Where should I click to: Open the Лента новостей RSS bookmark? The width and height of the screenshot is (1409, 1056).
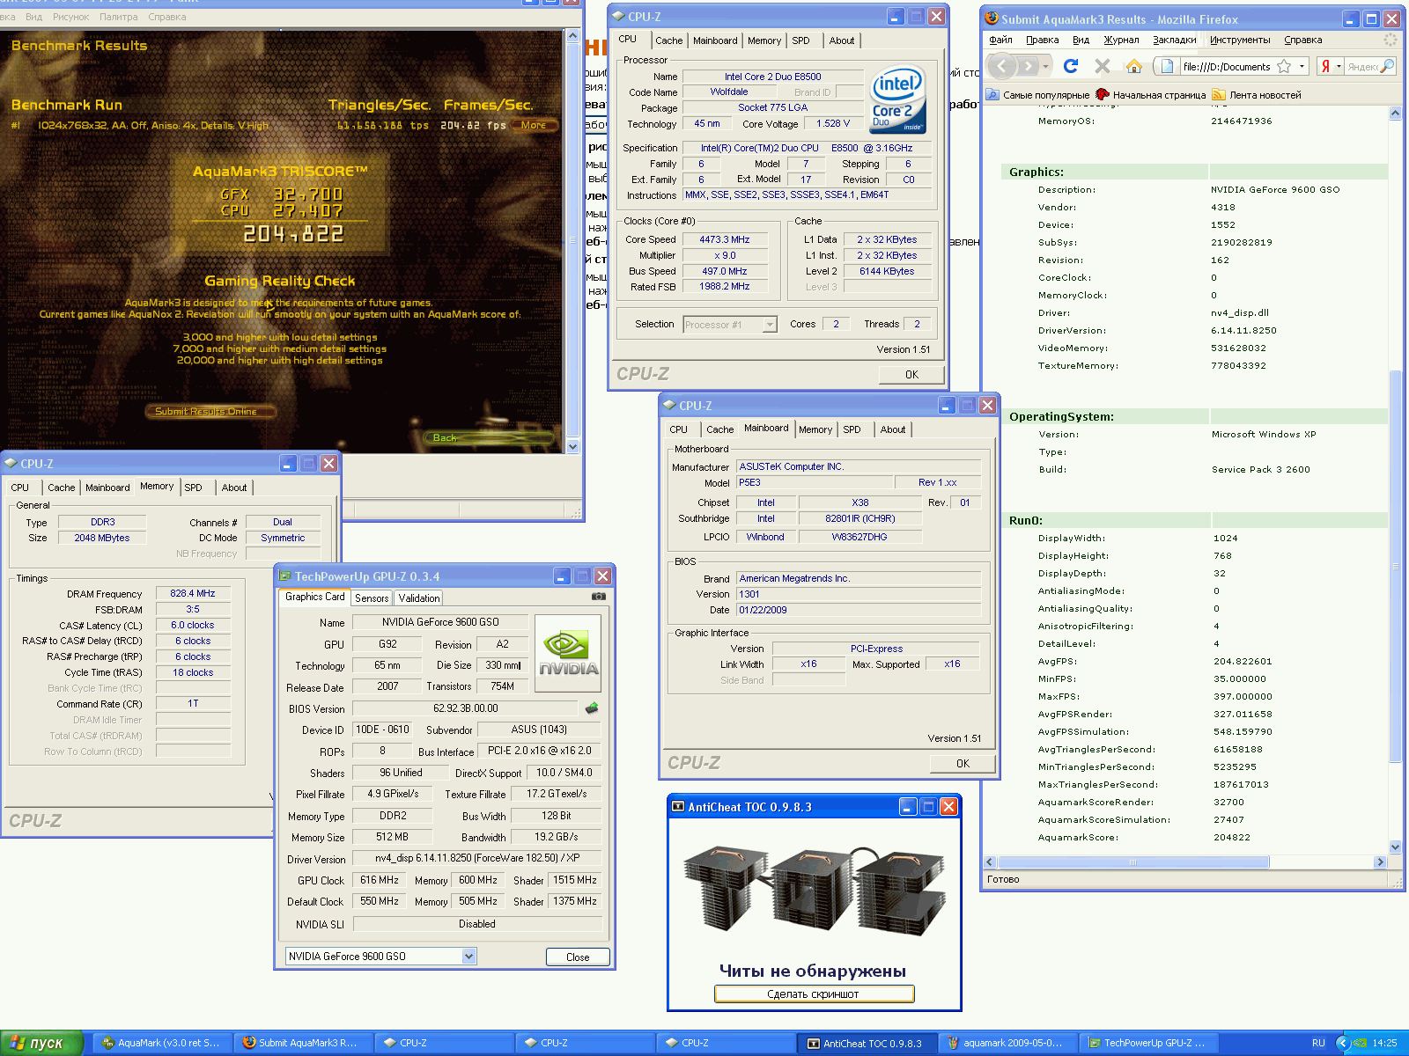click(1257, 95)
